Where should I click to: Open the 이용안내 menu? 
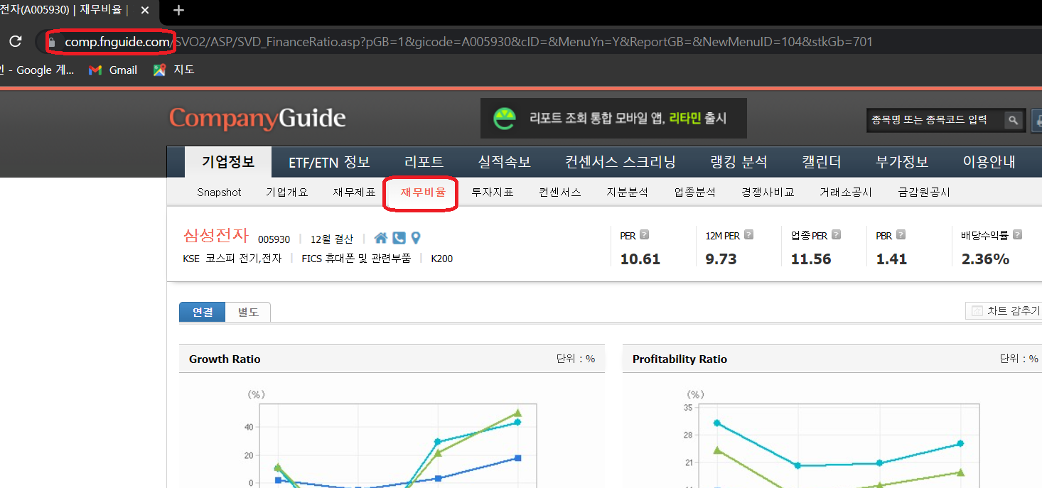pyautogui.click(x=989, y=162)
